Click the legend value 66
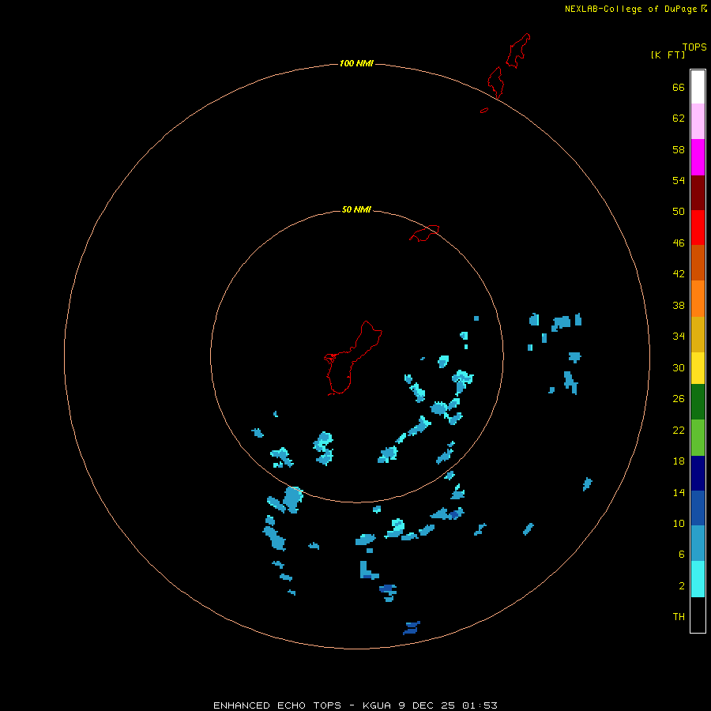The width and height of the screenshot is (711, 711). click(x=679, y=87)
